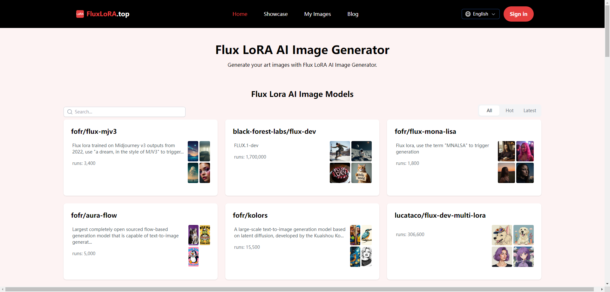610x292 pixels.
Task: View flux-mjv3 misty bedroom thumbnail
Action: [205, 151]
